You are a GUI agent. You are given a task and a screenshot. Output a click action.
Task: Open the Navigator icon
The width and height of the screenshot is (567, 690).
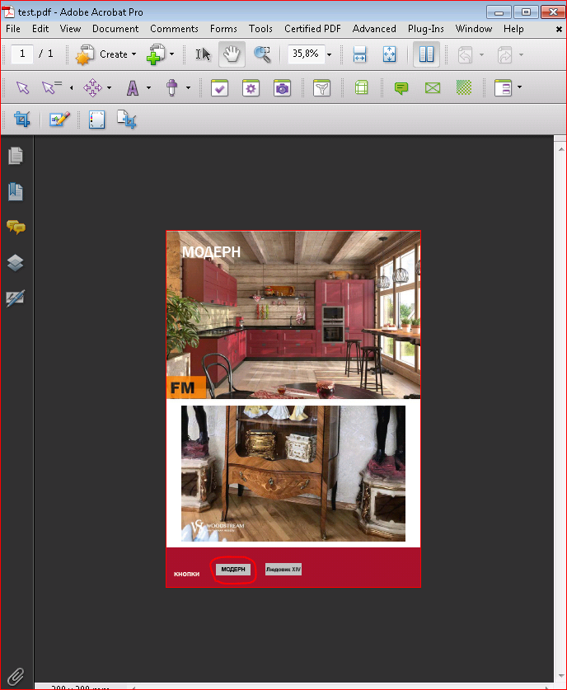[x=321, y=88]
